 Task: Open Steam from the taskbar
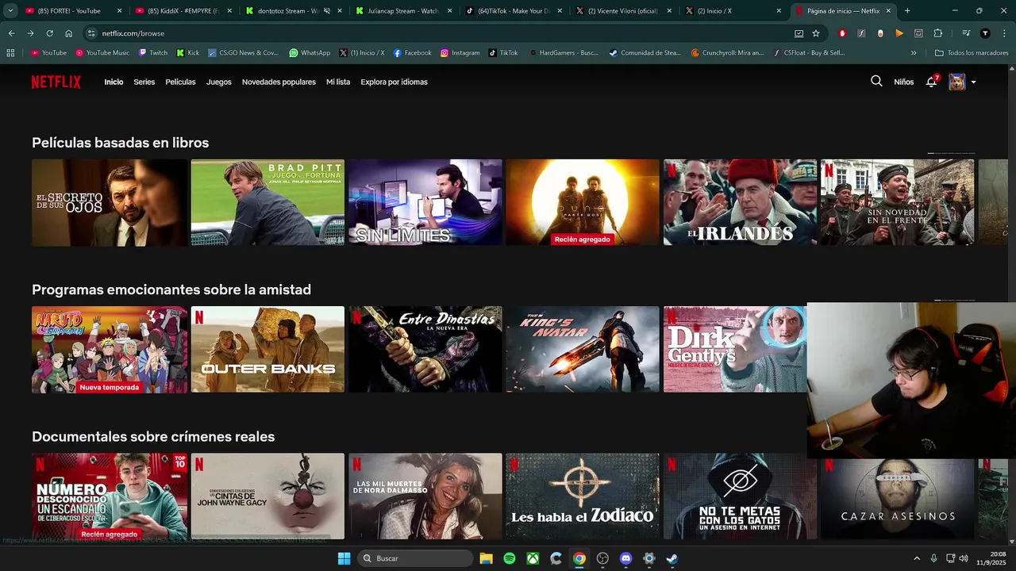click(x=672, y=558)
